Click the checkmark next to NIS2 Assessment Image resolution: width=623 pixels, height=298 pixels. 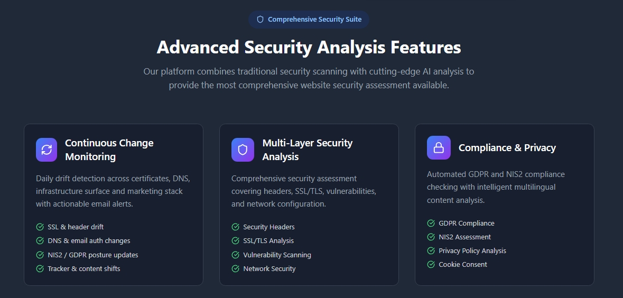point(431,237)
